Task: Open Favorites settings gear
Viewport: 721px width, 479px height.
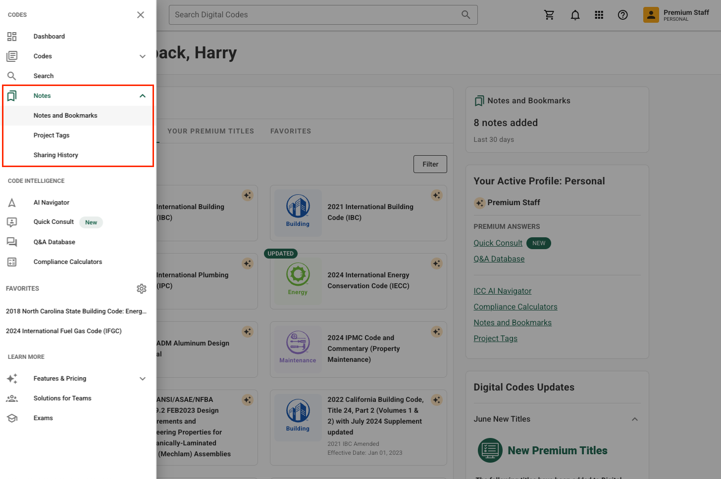Action: tap(142, 289)
